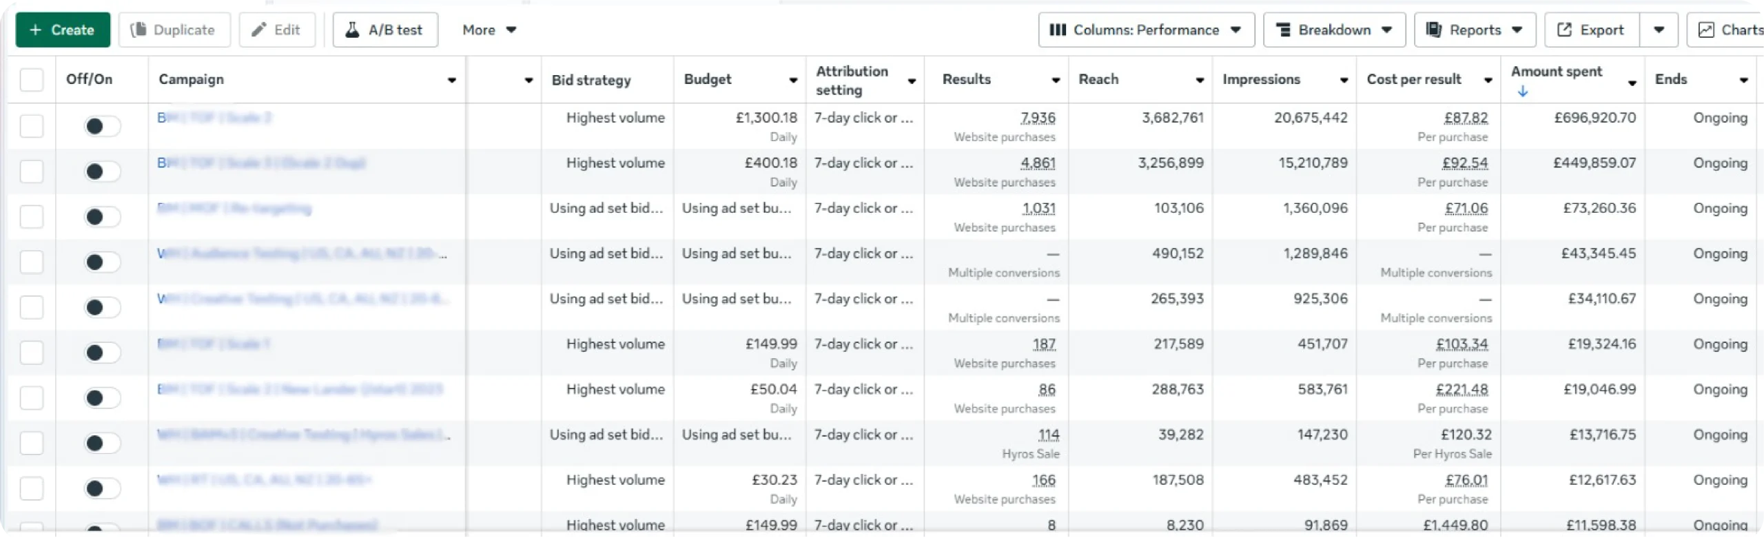Viewport: 1764px width, 542px height.
Task: Open the A/B test flask icon
Action: (x=352, y=30)
